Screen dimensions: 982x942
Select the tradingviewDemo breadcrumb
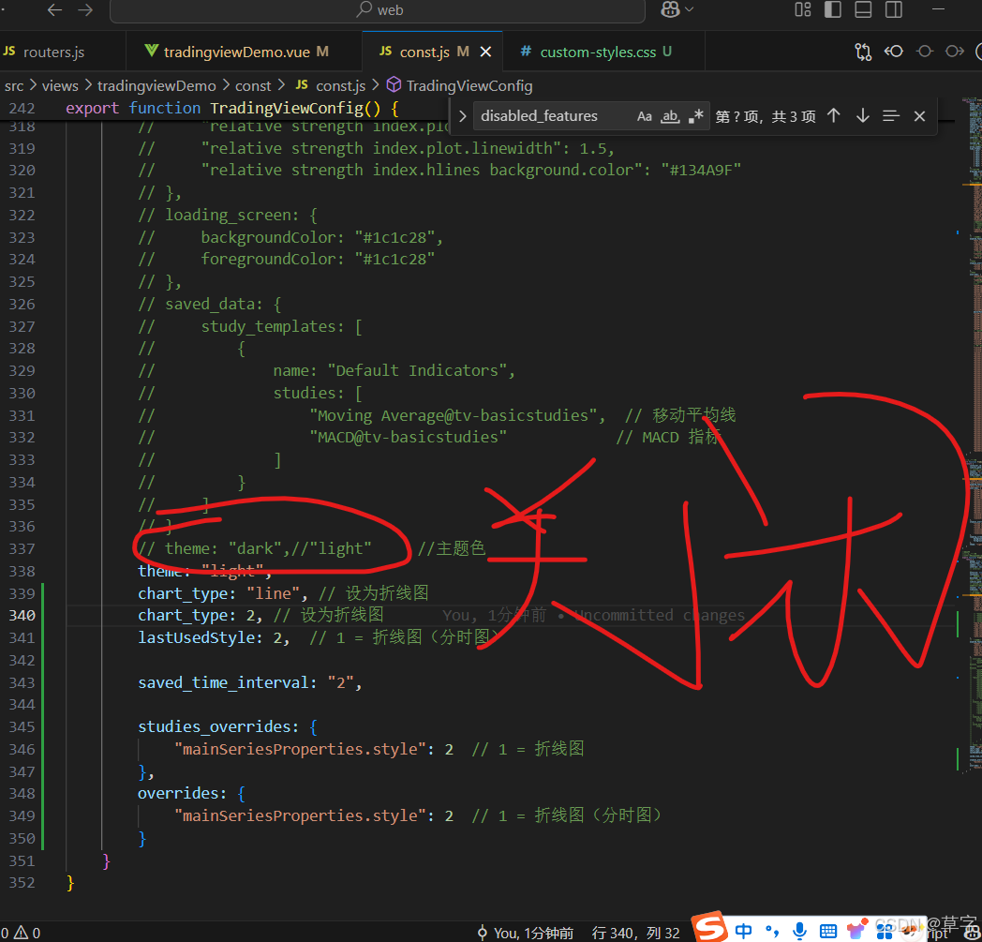156,86
